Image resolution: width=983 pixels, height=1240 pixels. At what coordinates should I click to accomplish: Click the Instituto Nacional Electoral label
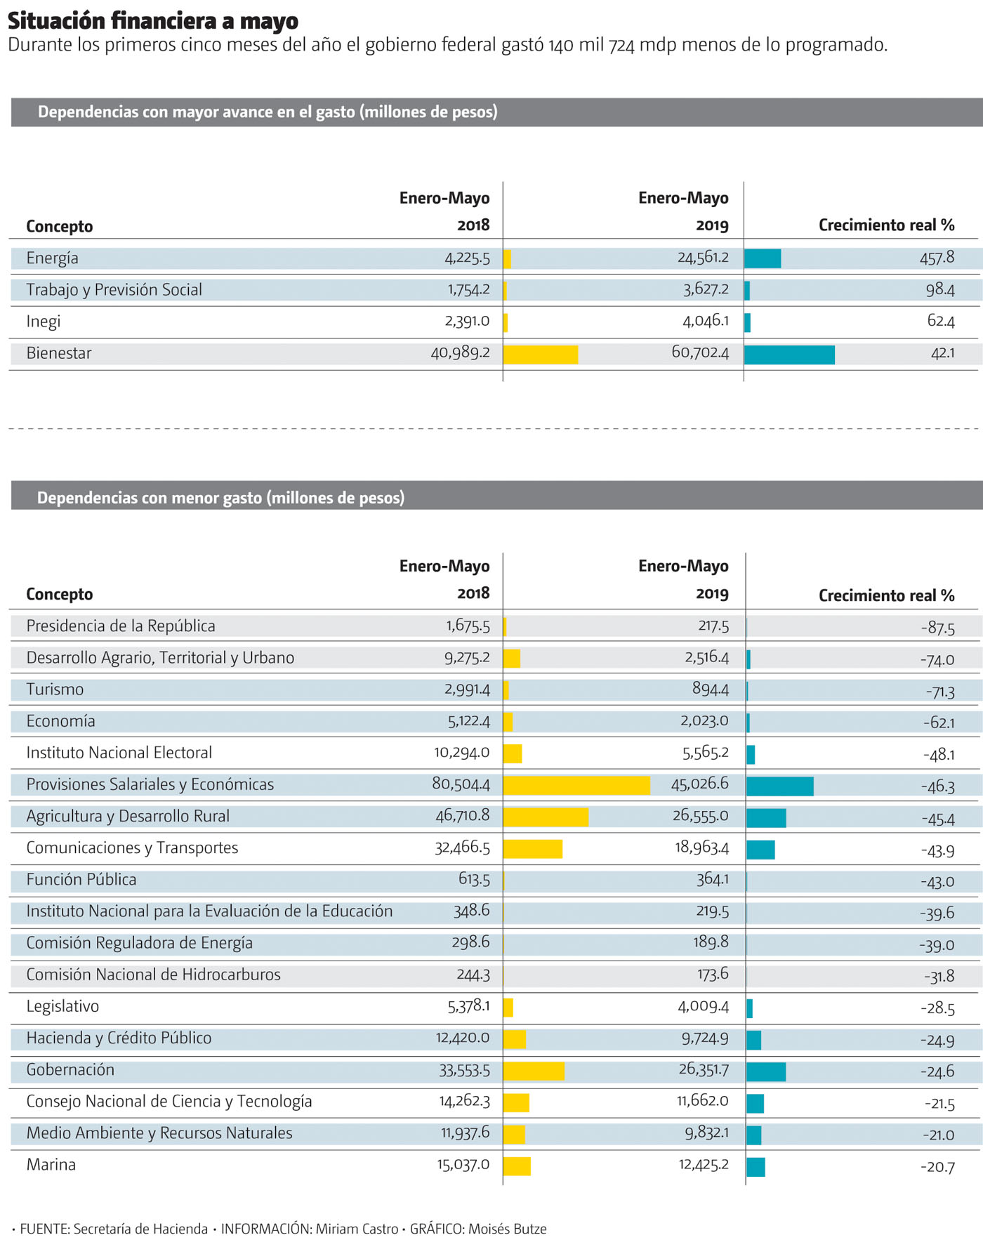point(119,753)
